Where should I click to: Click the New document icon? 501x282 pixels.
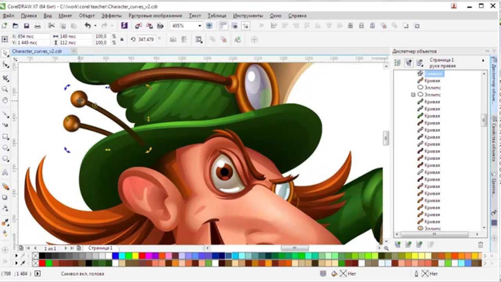point(4,26)
